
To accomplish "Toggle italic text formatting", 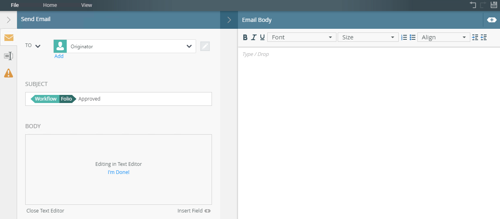I will [x=253, y=37].
